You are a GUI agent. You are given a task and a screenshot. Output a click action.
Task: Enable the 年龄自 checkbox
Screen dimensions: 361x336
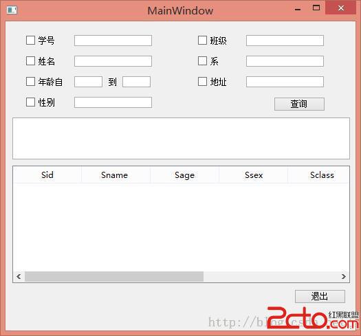[30, 82]
